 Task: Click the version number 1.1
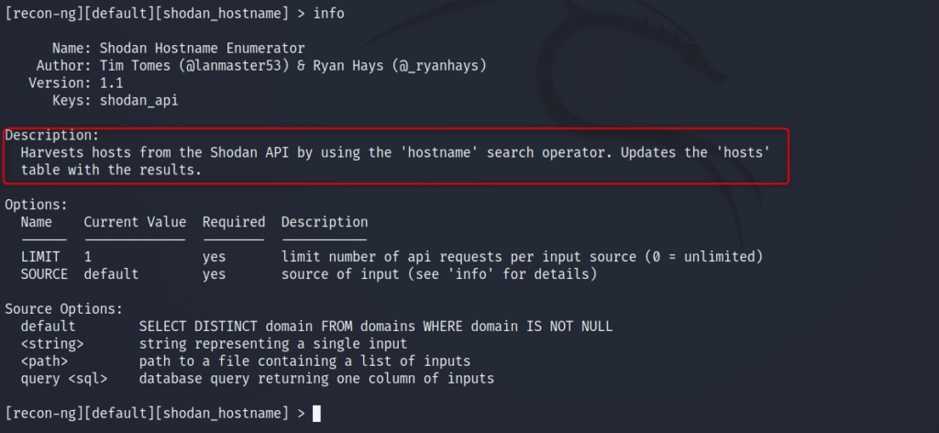tap(111, 83)
